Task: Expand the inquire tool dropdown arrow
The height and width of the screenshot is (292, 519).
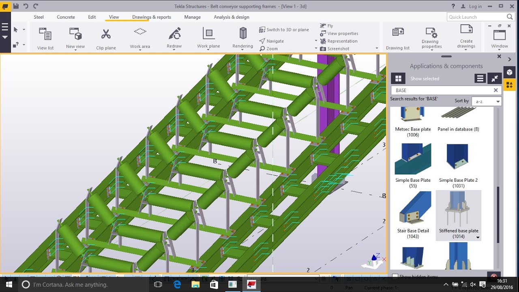Action: (24, 45)
